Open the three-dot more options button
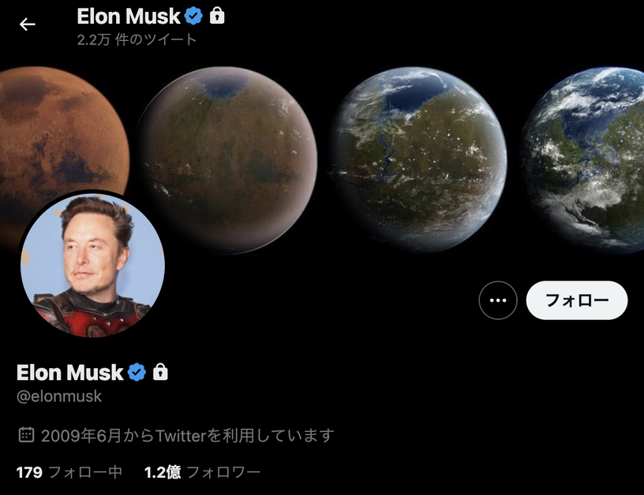Image resolution: width=644 pixels, height=495 pixels. (498, 300)
